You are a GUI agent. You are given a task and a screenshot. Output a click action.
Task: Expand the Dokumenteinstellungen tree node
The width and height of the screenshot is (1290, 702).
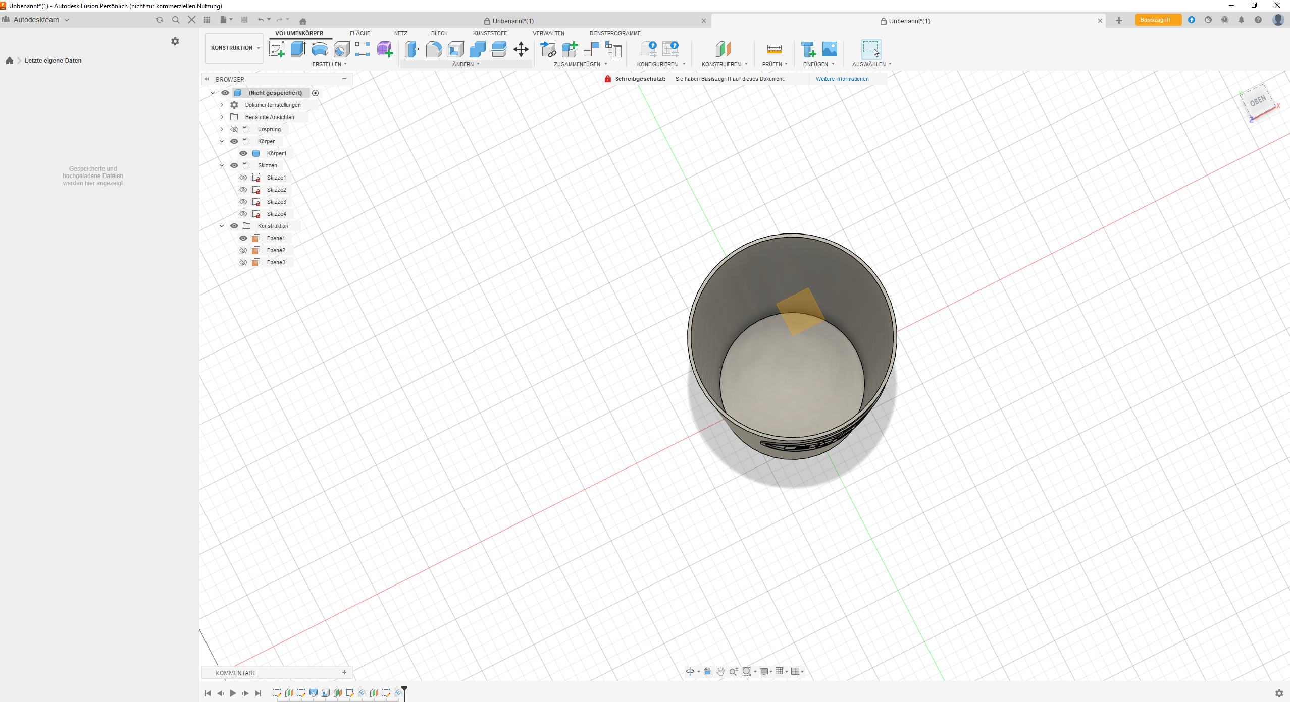click(222, 105)
